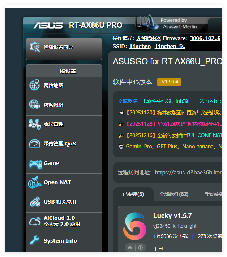Viewport: 227px width, 257px height.
Task: Click the Lucky plugin info icon
Action: click(140, 247)
